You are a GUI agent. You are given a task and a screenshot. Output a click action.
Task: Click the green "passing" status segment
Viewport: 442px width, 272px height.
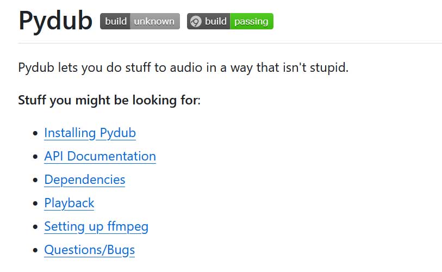tap(251, 21)
